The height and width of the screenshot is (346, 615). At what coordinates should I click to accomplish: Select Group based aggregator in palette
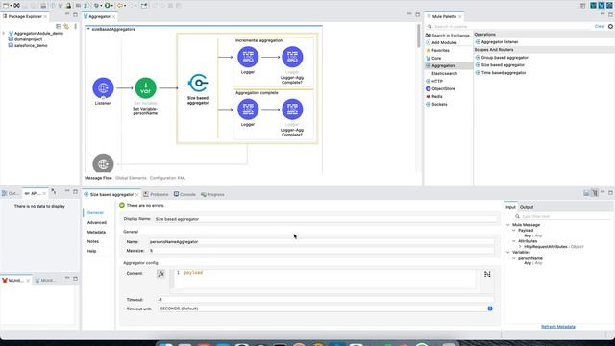click(502, 58)
